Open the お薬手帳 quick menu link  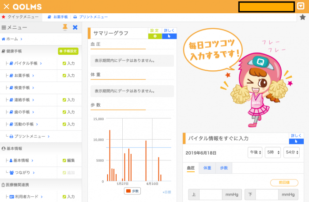58,17
